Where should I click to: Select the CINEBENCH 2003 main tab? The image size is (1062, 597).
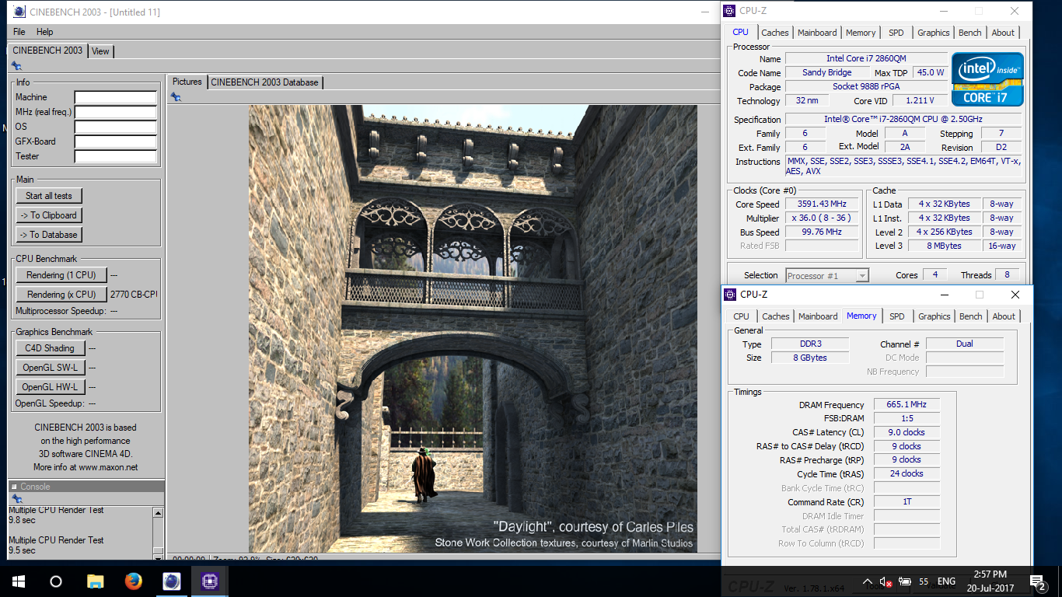coord(47,50)
